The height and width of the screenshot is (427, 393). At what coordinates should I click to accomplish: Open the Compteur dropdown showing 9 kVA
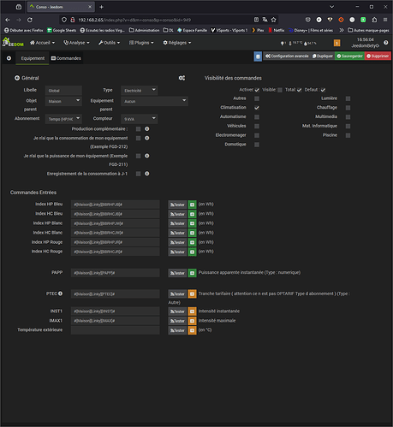pos(140,119)
